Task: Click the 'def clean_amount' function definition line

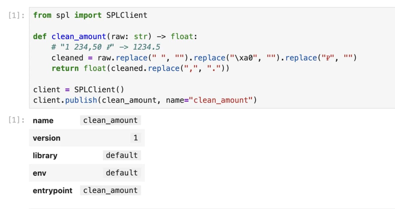Action: 115,36
